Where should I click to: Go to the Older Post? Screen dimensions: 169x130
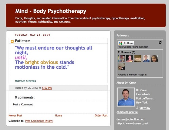coord(101,115)
